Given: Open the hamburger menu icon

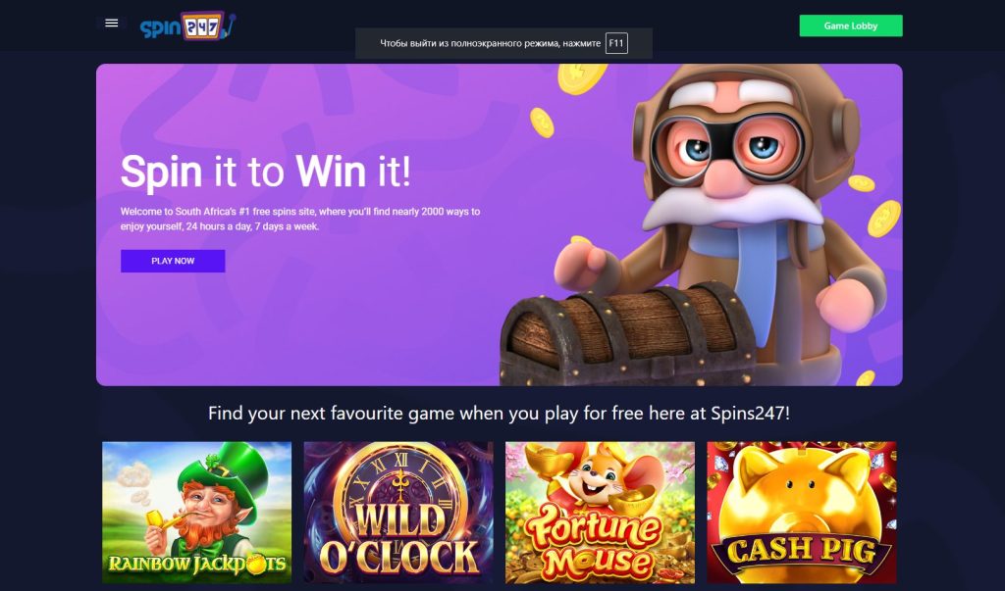Looking at the screenshot, I should pyautogui.click(x=112, y=24).
